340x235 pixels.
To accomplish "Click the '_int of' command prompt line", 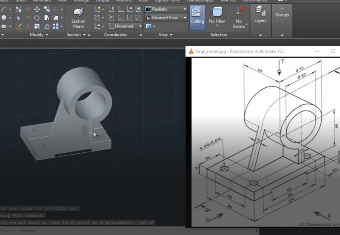I will pos(77,223).
